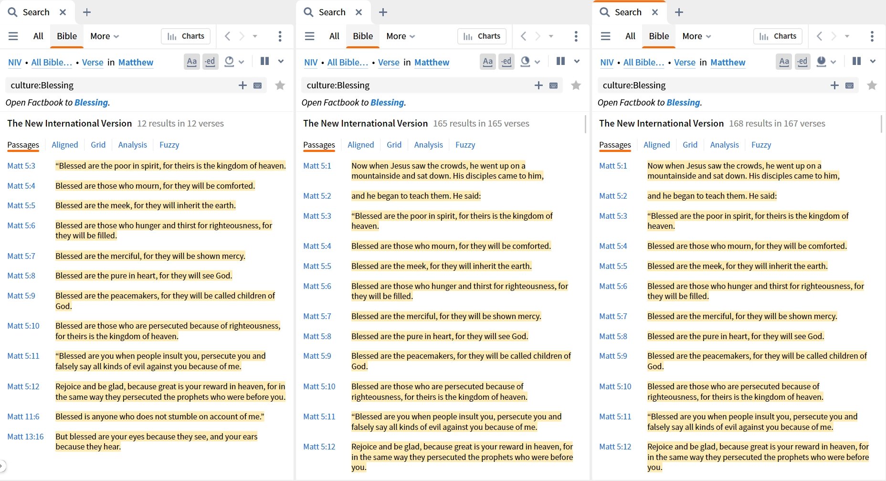The width and height of the screenshot is (886, 481).
Task: Open Matt 13:16 result in left panel
Action: (25, 437)
